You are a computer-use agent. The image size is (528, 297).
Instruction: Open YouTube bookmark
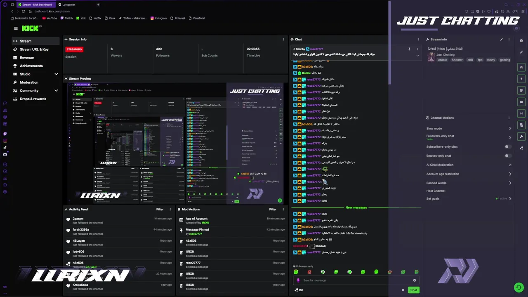pyautogui.click(x=49, y=18)
